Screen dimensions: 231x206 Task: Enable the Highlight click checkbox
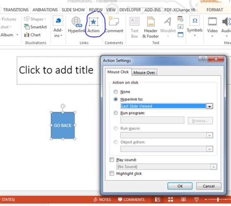(112, 173)
